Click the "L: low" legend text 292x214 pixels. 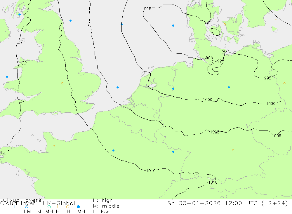click(x=101, y=212)
